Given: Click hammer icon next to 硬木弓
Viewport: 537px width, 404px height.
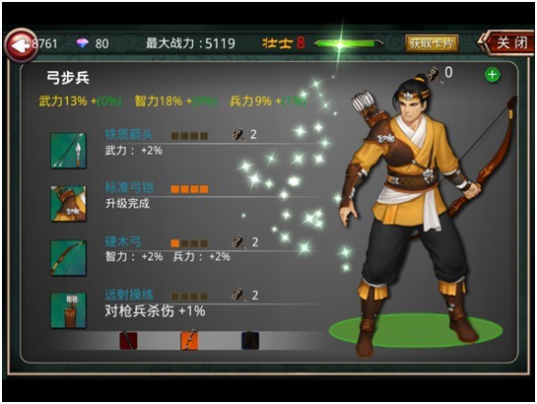Looking at the screenshot, I should point(239,242).
